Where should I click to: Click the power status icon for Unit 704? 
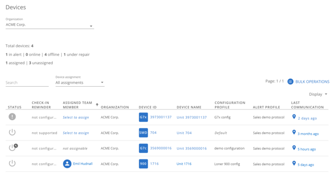tap(12, 132)
